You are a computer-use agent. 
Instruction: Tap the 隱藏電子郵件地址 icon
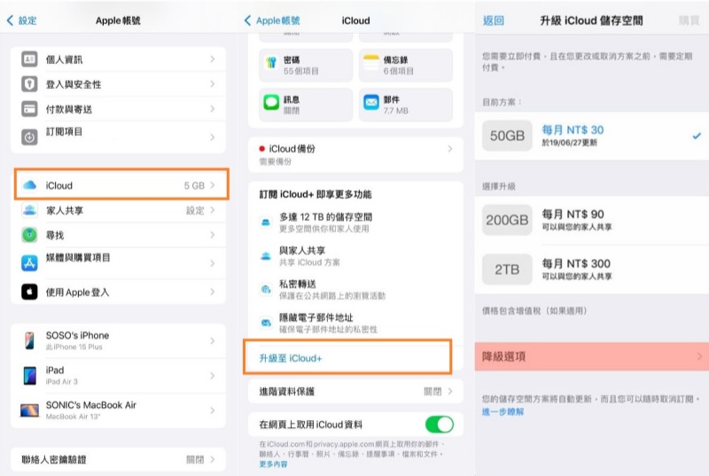[x=266, y=323]
